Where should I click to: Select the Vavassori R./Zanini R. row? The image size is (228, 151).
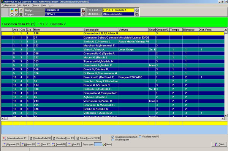point(113,101)
